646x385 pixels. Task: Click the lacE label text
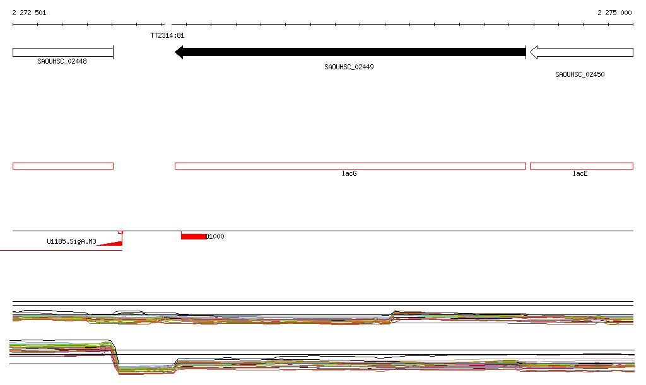tap(580, 173)
